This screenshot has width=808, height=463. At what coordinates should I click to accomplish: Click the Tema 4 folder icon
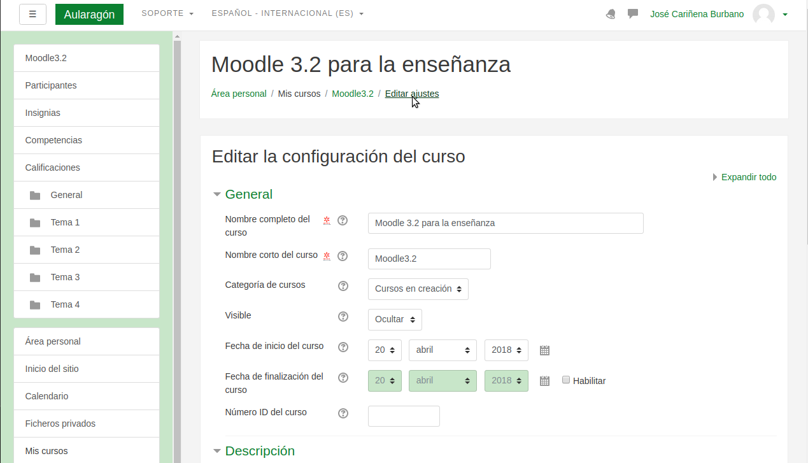[x=35, y=305]
